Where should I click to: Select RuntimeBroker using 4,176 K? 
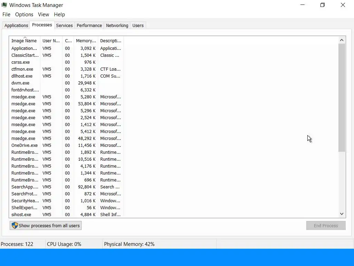[66, 166]
